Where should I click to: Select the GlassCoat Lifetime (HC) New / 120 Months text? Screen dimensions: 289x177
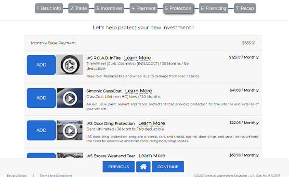(x=123, y=97)
